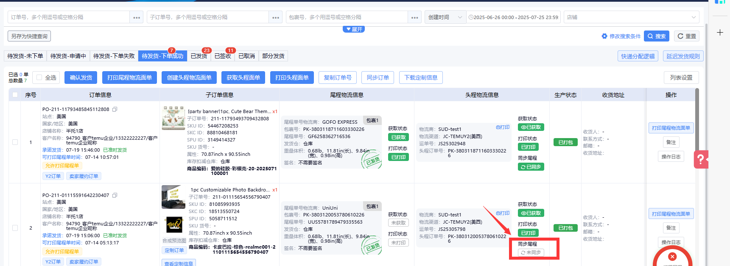Viewport: 730px width, 266px height.
Task: Tick the checkbox for order row 1
Action: coord(15,142)
